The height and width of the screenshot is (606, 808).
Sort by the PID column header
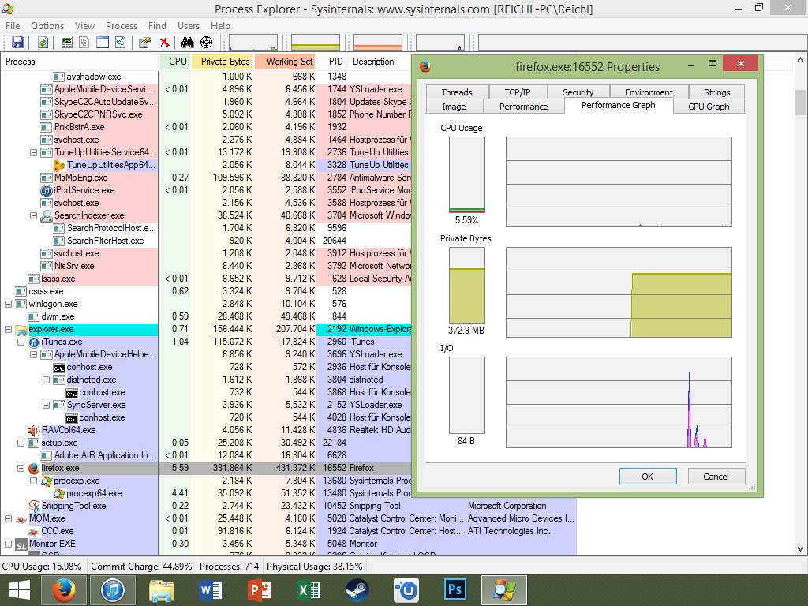332,62
